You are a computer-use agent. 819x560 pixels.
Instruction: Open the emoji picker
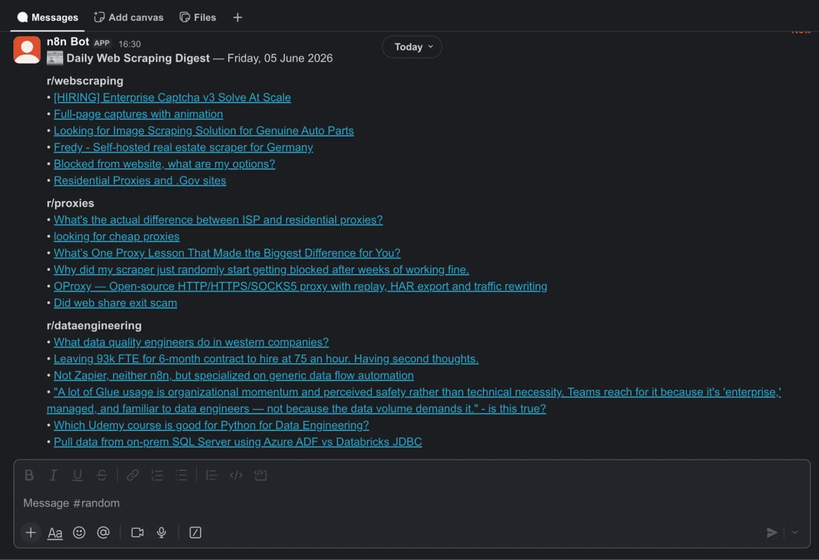(79, 533)
